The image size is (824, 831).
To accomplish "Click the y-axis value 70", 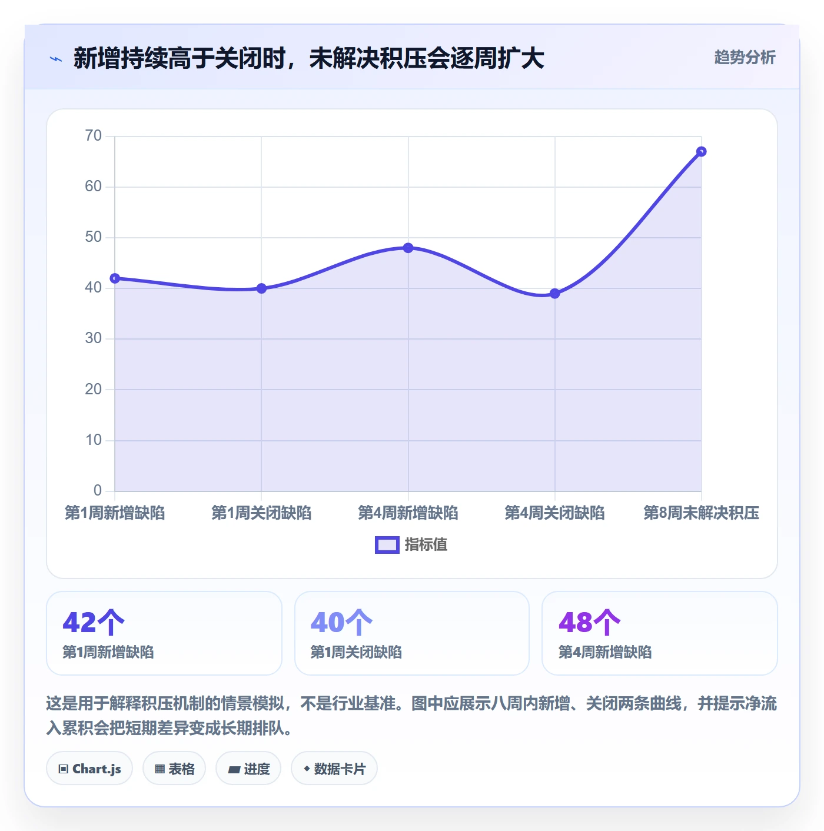I will pyautogui.click(x=94, y=136).
